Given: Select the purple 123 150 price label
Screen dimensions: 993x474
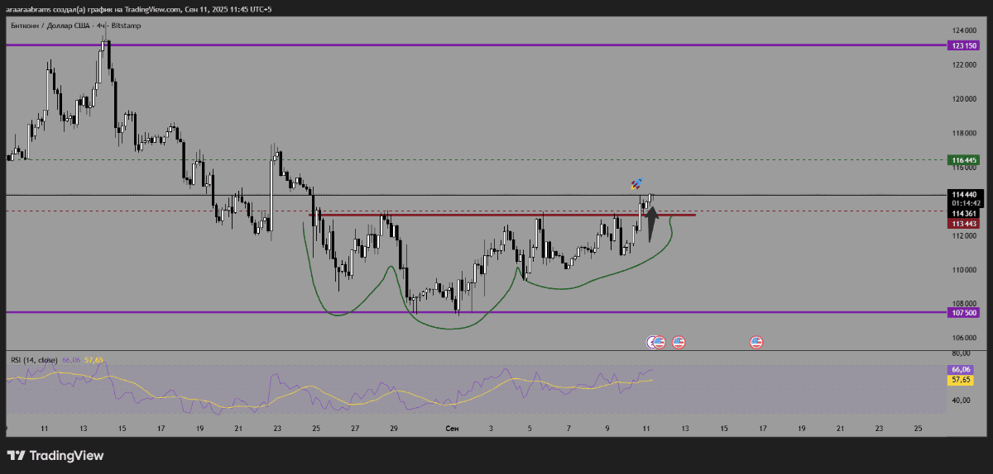Looking at the screenshot, I should 962,45.
